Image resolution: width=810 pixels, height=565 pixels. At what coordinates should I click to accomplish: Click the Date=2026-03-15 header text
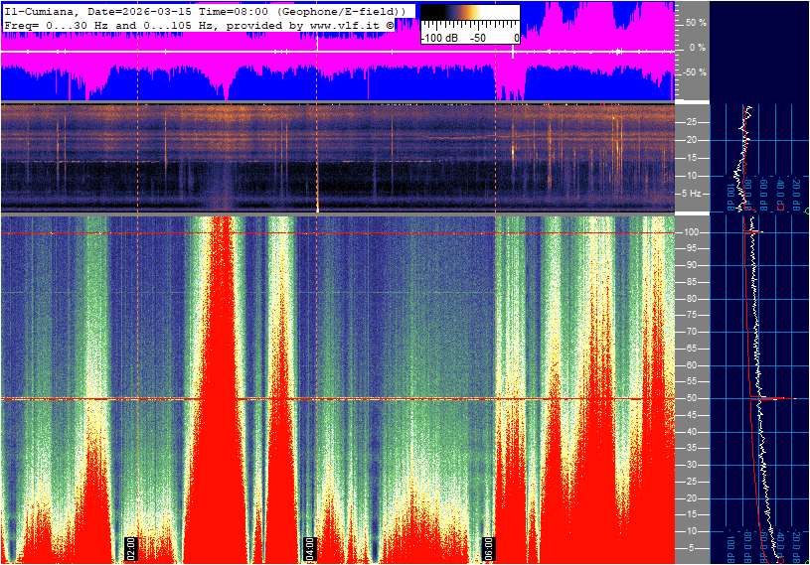[124, 10]
